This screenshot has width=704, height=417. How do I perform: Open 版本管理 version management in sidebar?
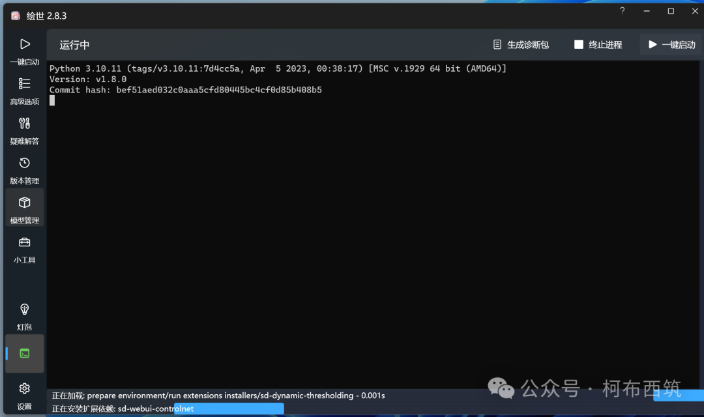(25, 170)
